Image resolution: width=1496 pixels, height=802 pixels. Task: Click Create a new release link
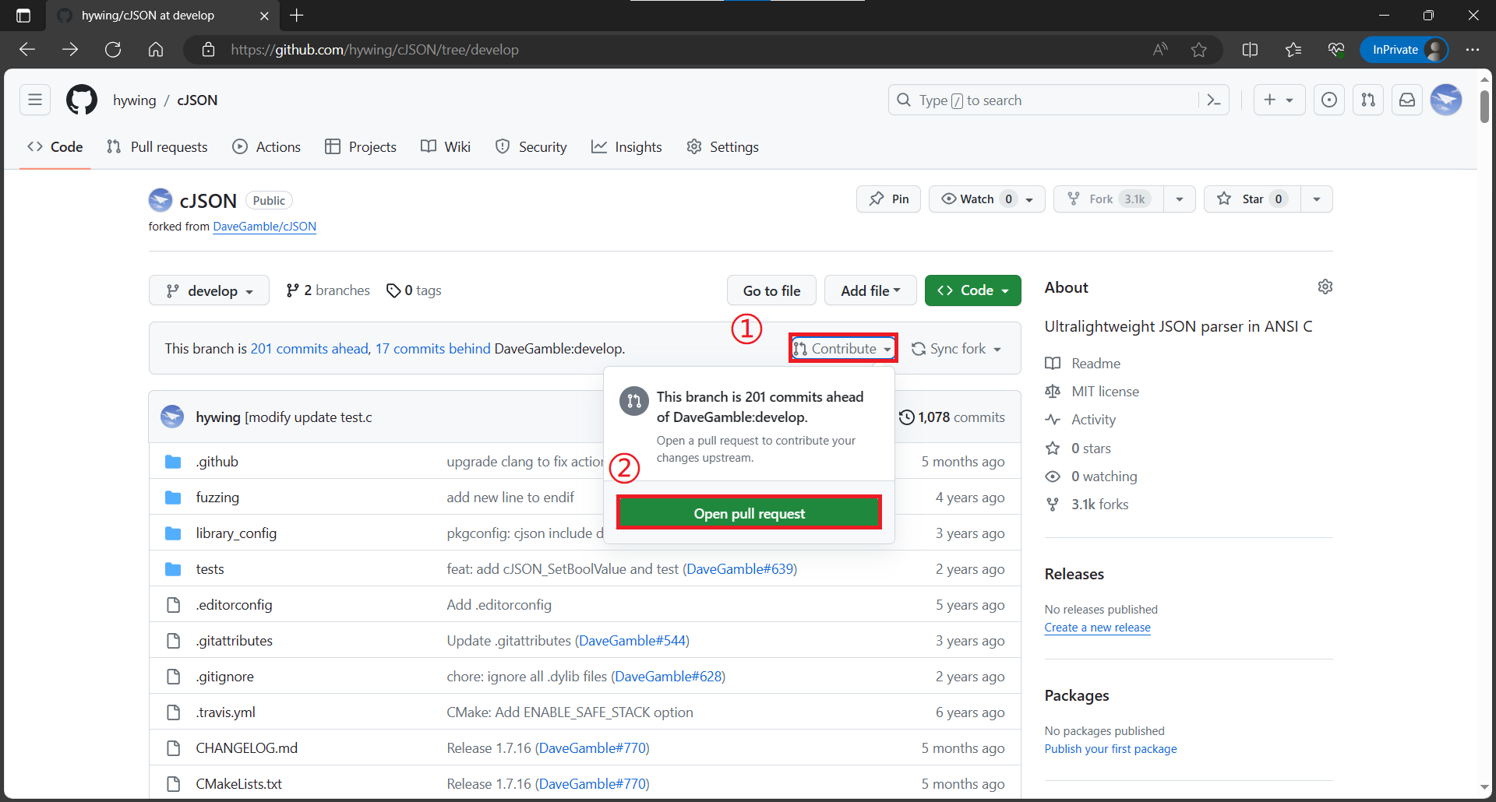(1097, 627)
